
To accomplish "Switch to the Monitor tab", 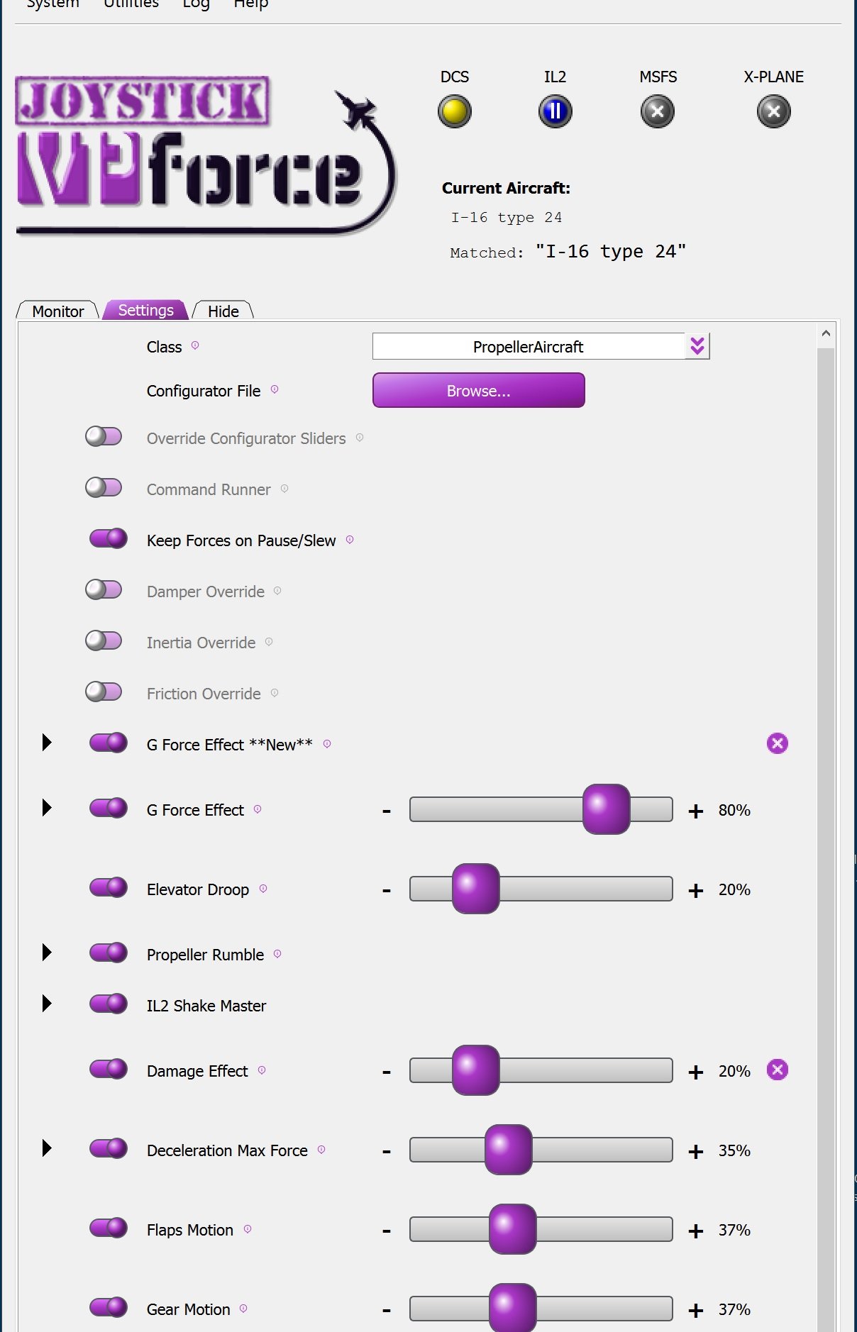I will (58, 311).
